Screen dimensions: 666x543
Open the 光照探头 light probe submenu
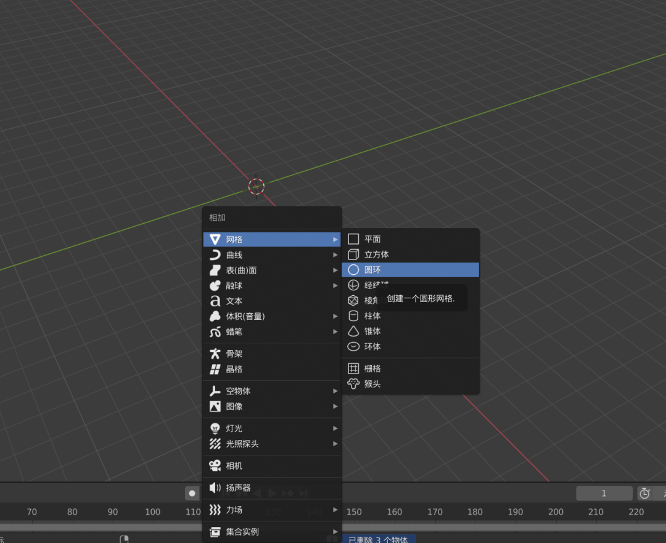point(272,444)
